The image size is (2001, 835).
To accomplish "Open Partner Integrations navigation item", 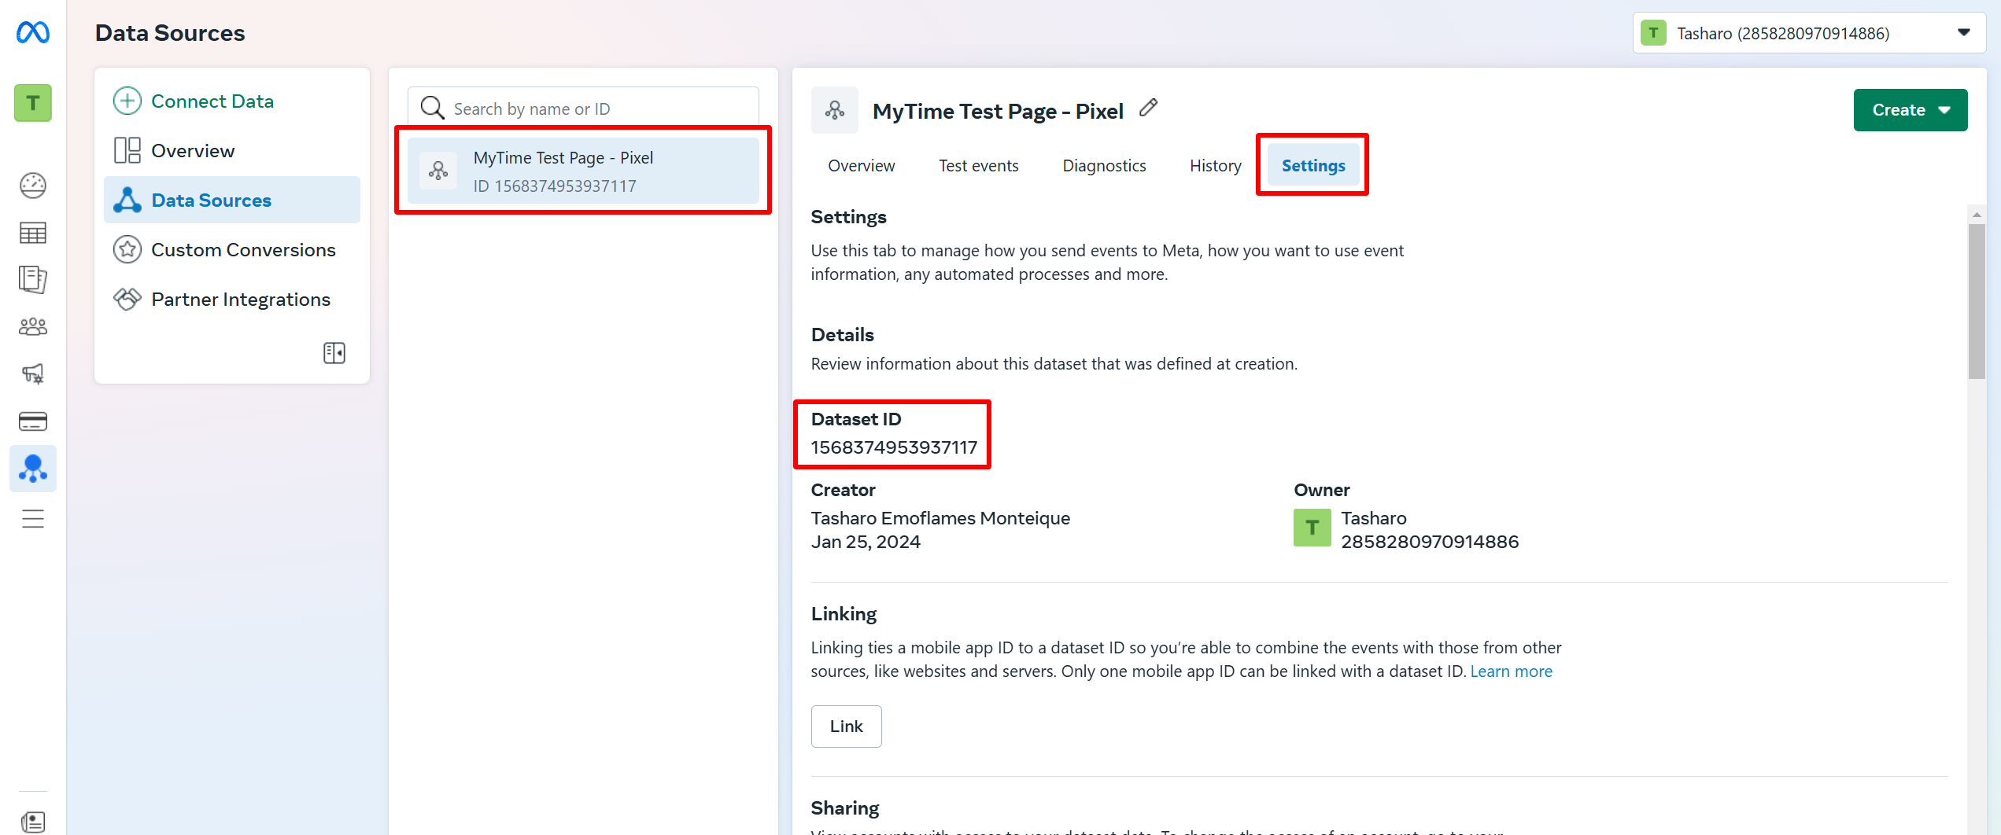I will click(x=232, y=299).
